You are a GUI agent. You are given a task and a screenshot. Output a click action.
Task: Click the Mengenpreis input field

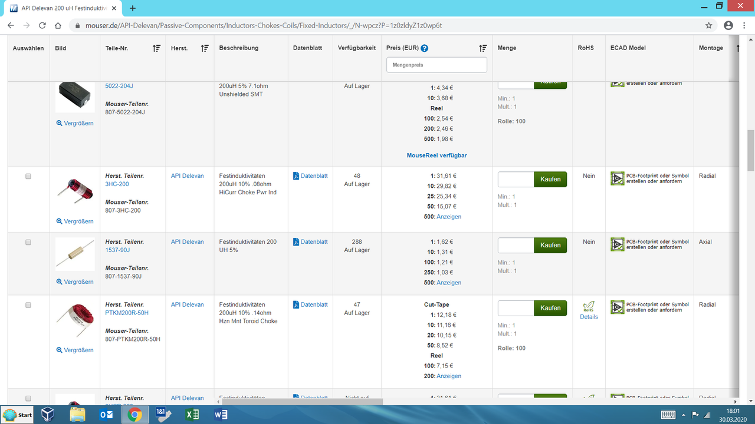coord(436,65)
